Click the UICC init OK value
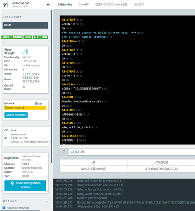Image resolution: width=195 pixels, height=211 pixels. [29, 61]
